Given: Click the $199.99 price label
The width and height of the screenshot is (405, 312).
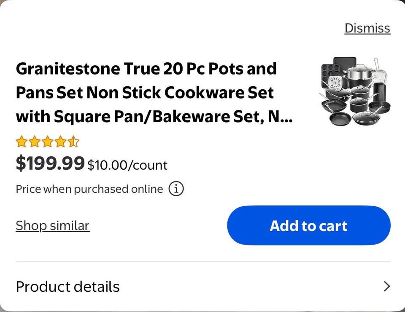Looking at the screenshot, I should pos(49,163).
